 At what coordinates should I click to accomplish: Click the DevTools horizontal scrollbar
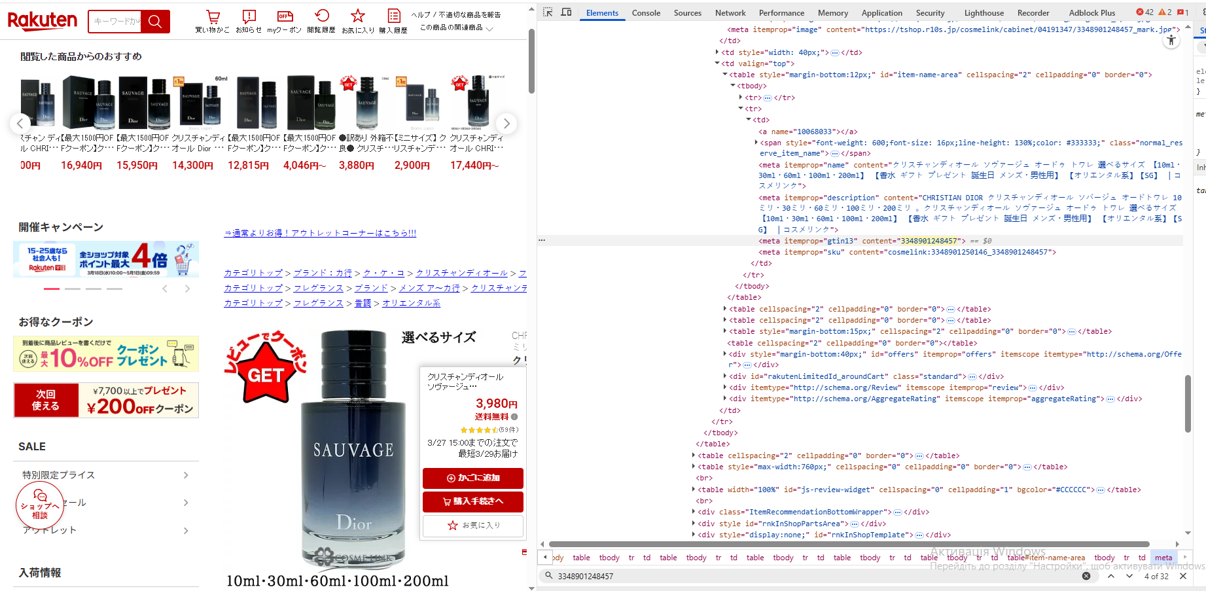[x=849, y=544]
